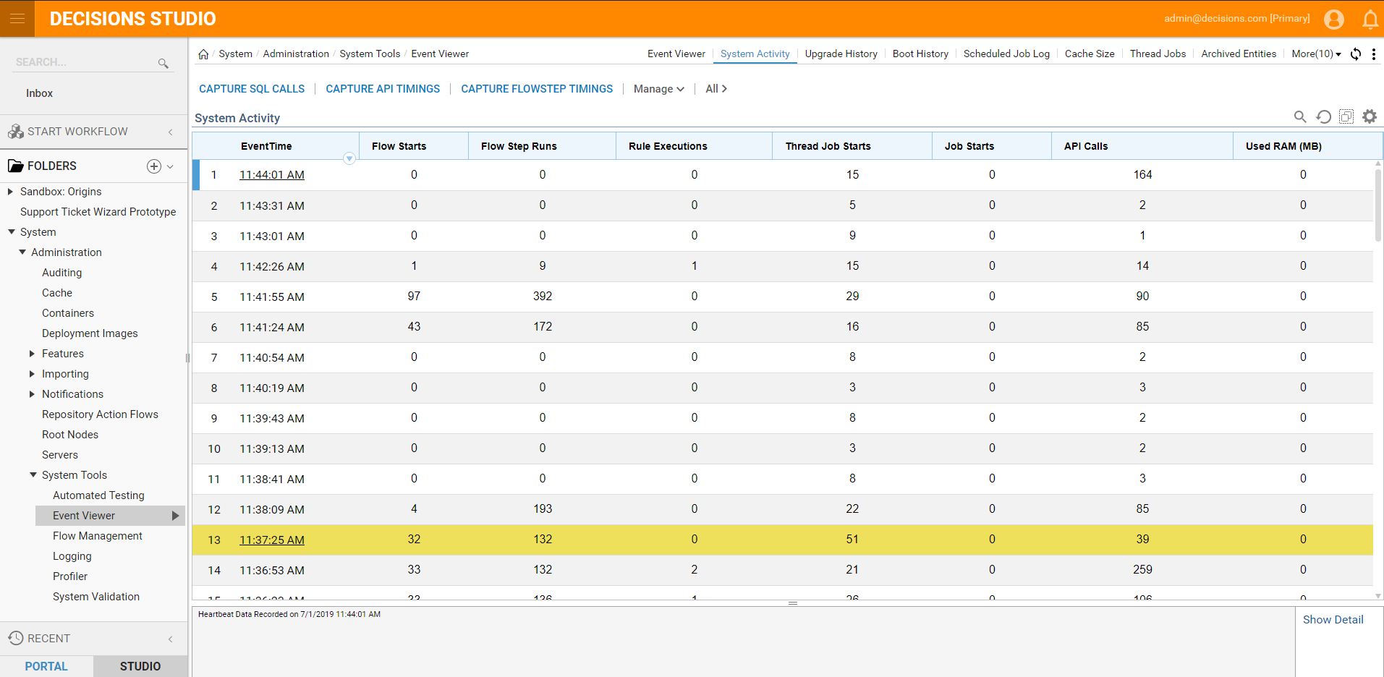Click CAPTURE SQL CALLS
Viewport: 1384px width, 677px height.
(252, 89)
